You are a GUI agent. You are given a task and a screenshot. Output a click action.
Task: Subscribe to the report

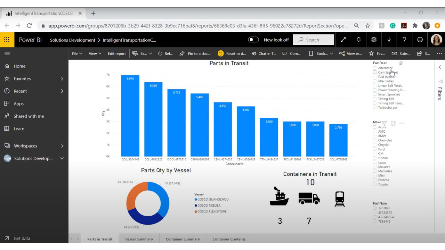coord(401,53)
